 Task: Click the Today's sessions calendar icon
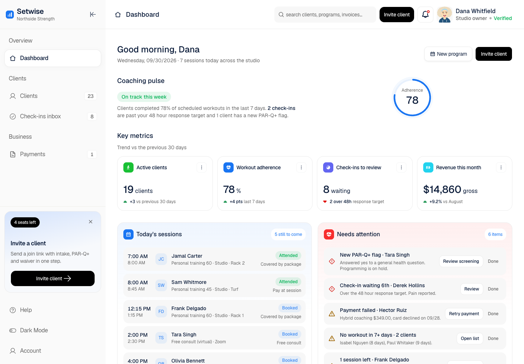128,234
